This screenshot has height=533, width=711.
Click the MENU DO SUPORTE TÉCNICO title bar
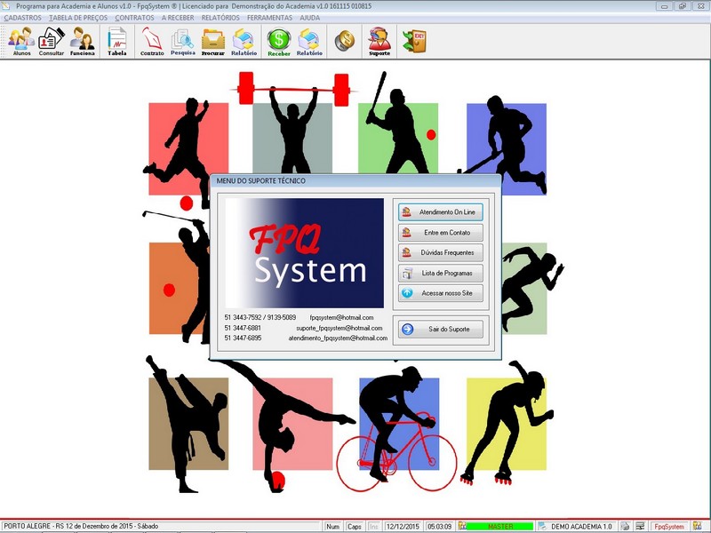(x=355, y=181)
